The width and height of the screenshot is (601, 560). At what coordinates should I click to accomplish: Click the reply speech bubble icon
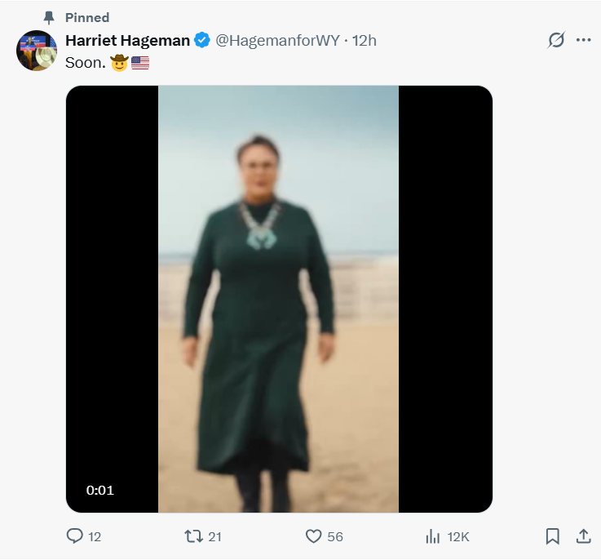[75, 536]
